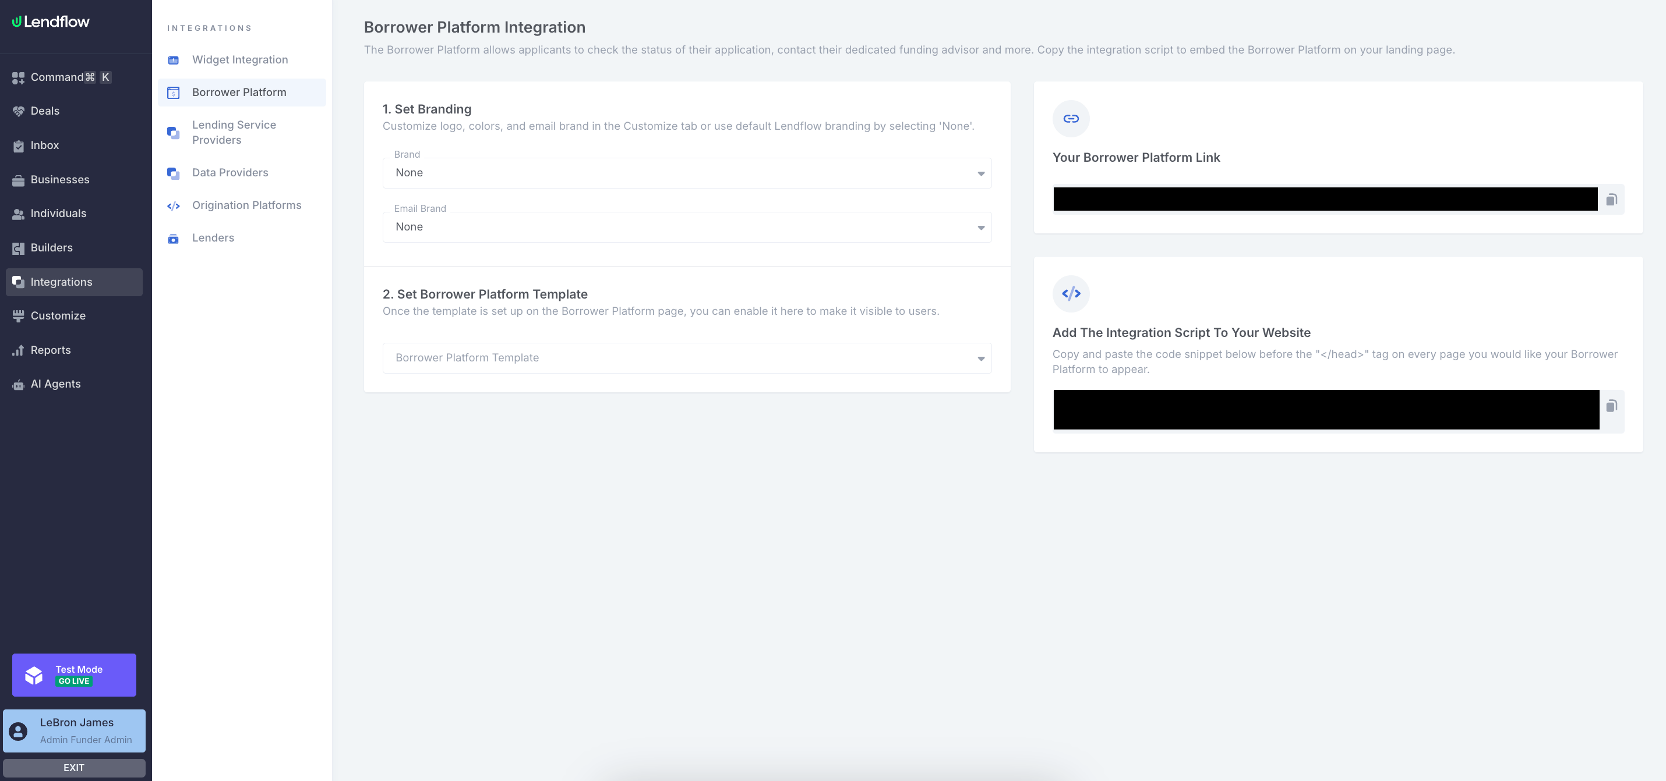1666x781 pixels.
Task: Click the Builders icon
Action: 18,248
